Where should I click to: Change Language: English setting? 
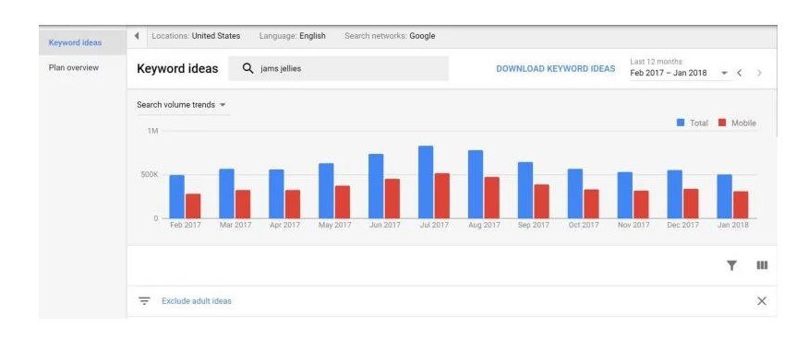coord(292,36)
